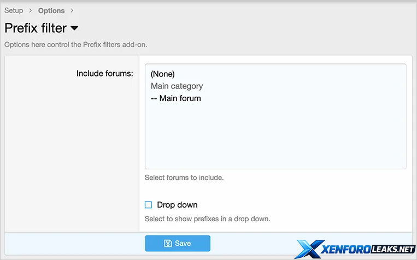Open the Options breadcrumb link
The image size is (417, 260).
(x=51, y=10)
